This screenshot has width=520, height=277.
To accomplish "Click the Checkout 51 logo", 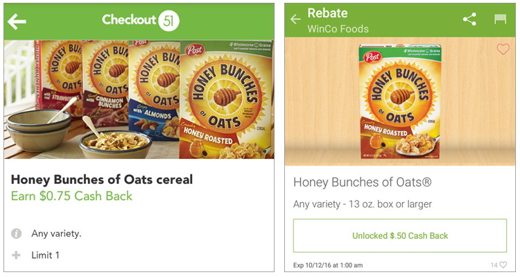I will [141, 20].
